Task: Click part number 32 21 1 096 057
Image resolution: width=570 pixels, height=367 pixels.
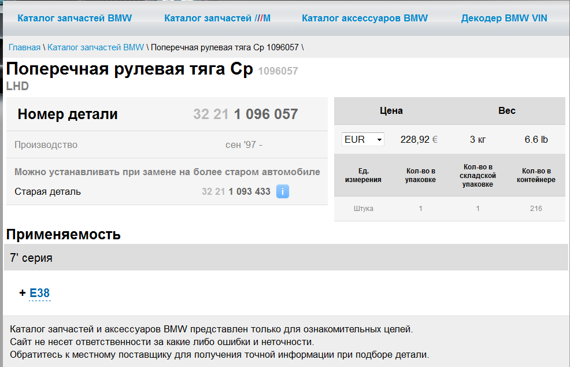Action: click(245, 114)
